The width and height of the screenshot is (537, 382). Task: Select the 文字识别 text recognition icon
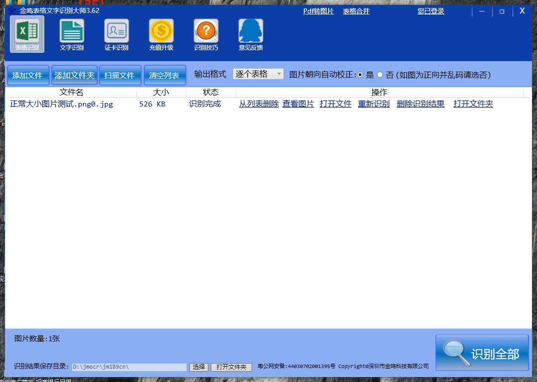(x=72, y=33)
